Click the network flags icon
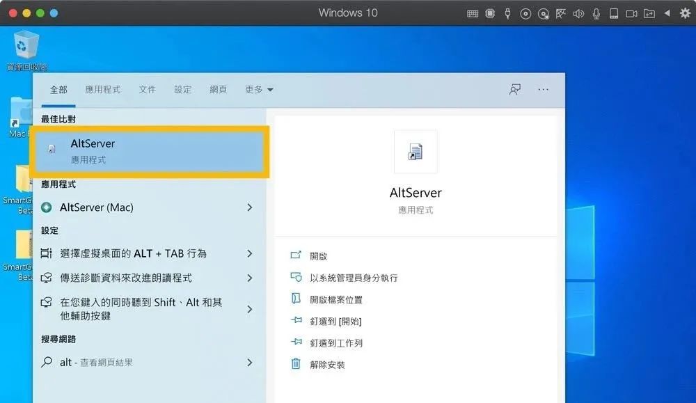The height and width of the screenshot is (403, 696). click(560, 14)
